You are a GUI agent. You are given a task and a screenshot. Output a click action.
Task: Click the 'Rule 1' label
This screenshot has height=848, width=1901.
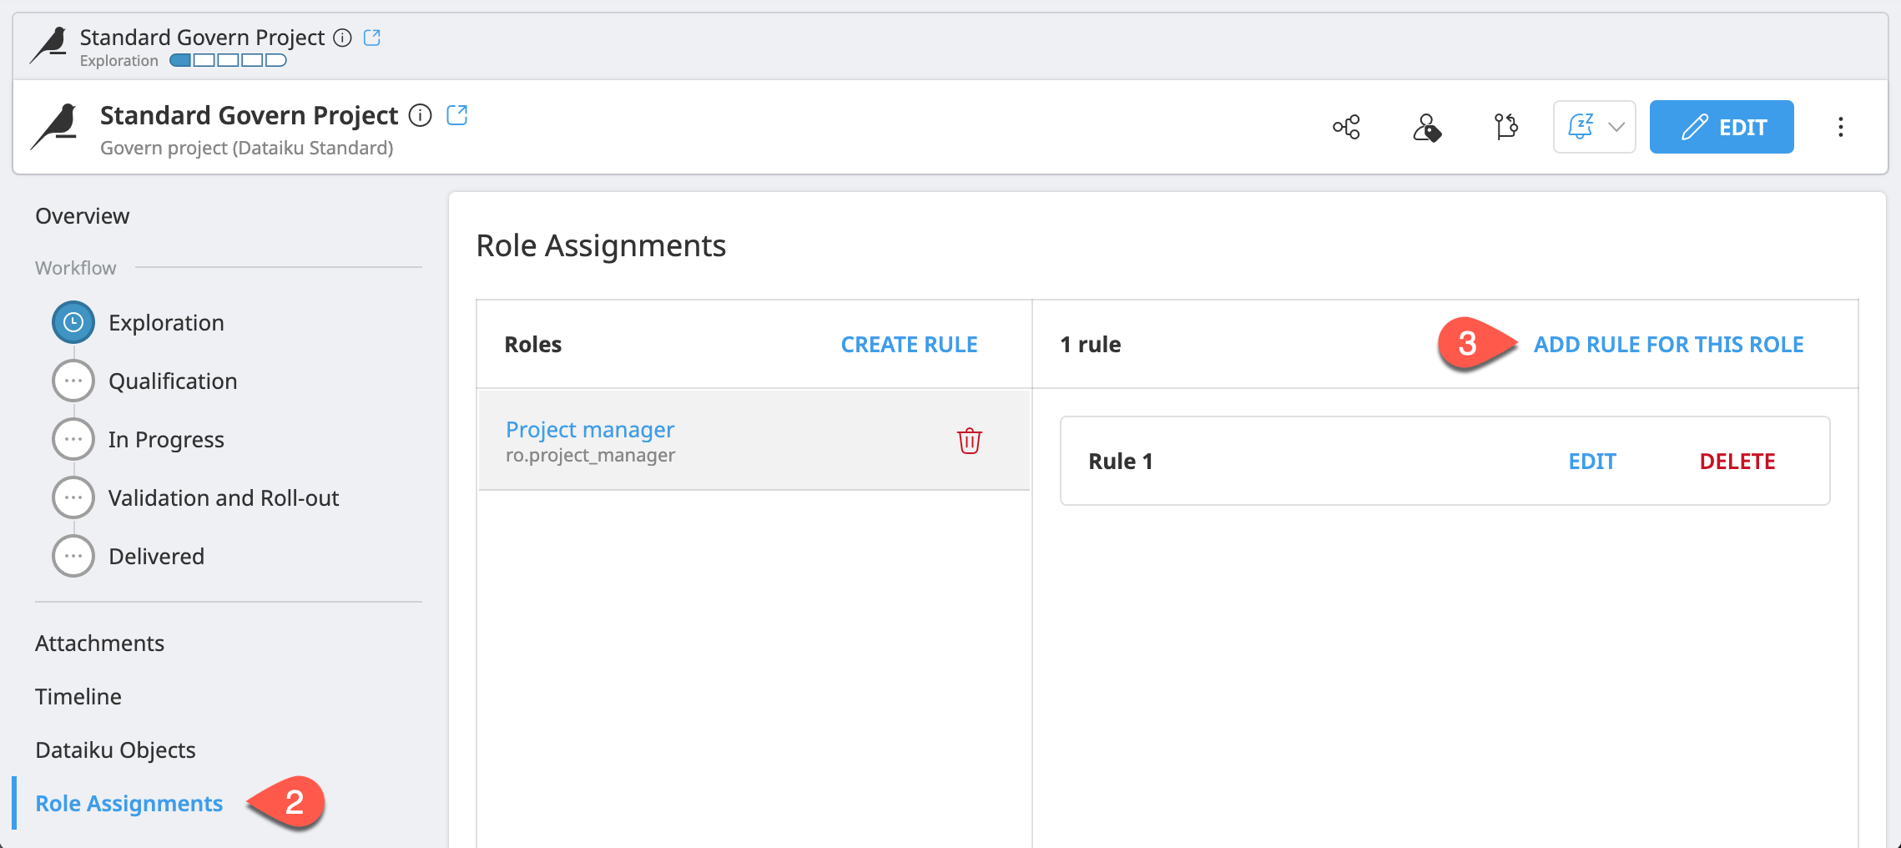coord(1121,462)
